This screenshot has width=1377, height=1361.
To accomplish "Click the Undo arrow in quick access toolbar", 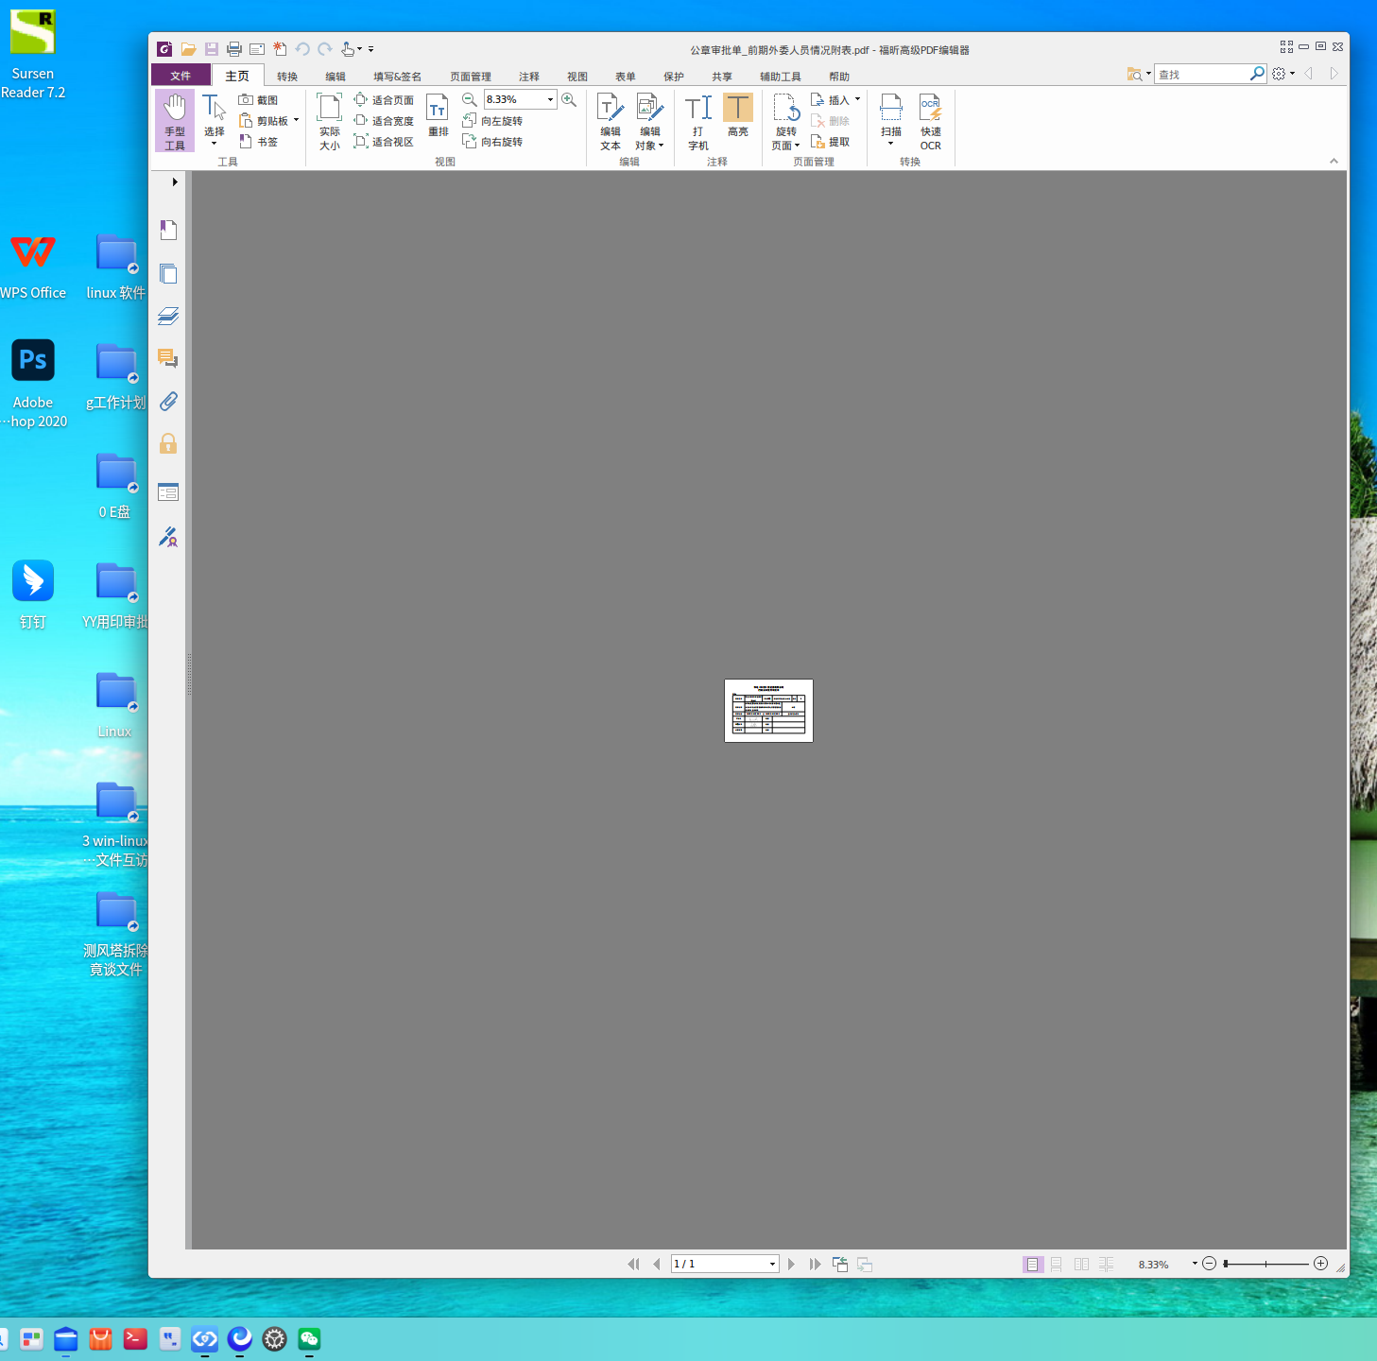I will tap(302, 49).
